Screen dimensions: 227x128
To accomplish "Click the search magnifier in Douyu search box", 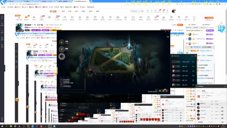I will [x=142, y=11].
